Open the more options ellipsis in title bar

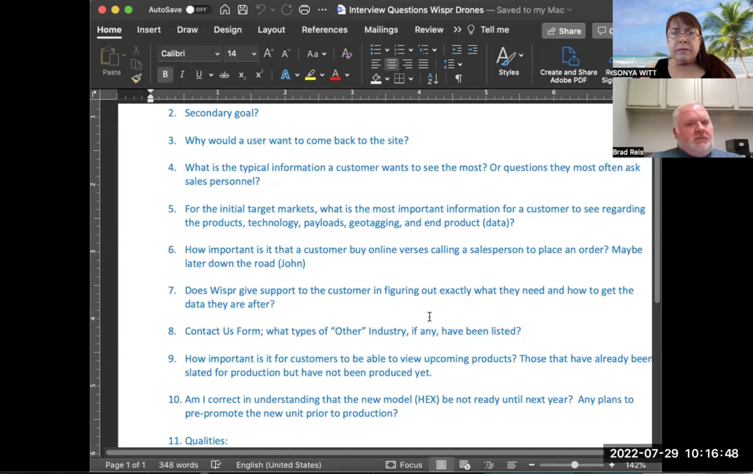(x=322, y=9)
